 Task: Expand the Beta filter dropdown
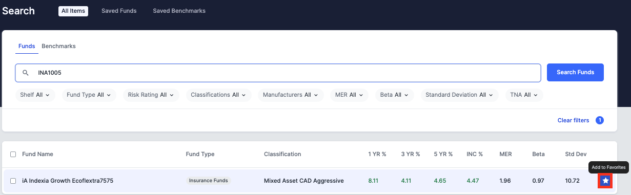click(x=394, y=95)
